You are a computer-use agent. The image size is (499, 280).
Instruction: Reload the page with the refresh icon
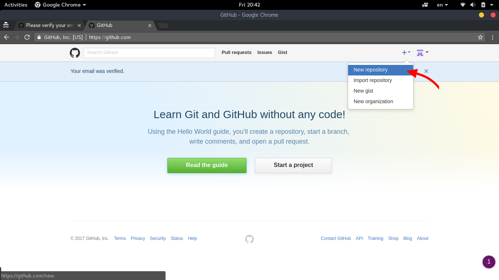(x=27, y=37)
